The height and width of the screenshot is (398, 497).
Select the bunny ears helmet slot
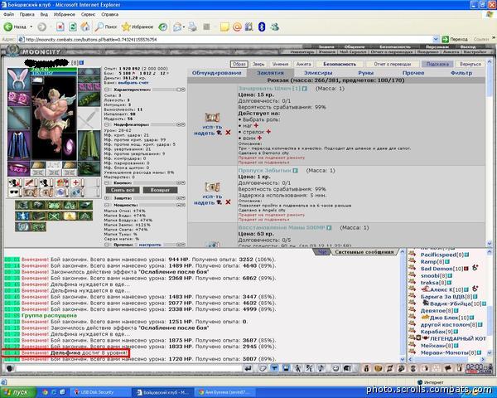(18, 79)
